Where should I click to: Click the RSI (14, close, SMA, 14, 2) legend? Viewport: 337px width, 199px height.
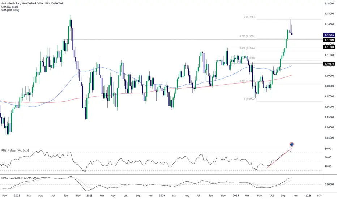coord(15,151)
